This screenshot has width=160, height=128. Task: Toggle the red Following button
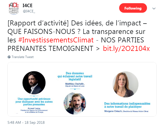click(133, 8)
